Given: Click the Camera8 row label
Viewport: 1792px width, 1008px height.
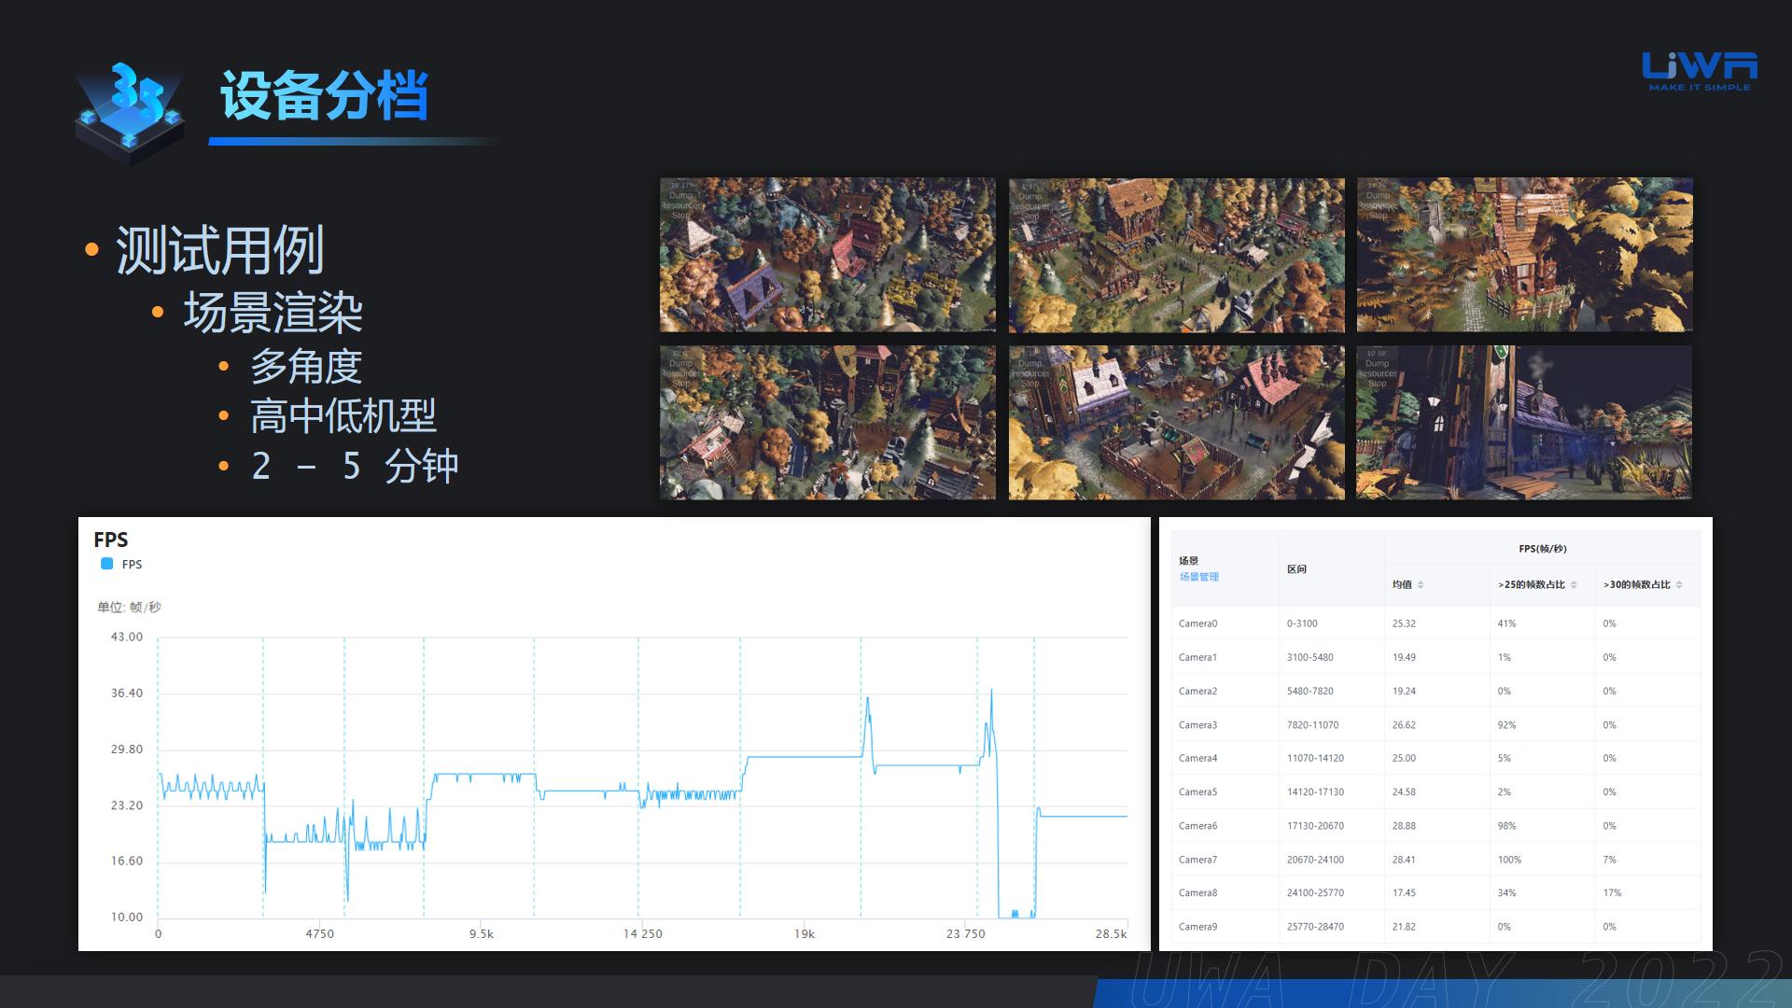Looking at the screenshot, I should click(1197, 893).
